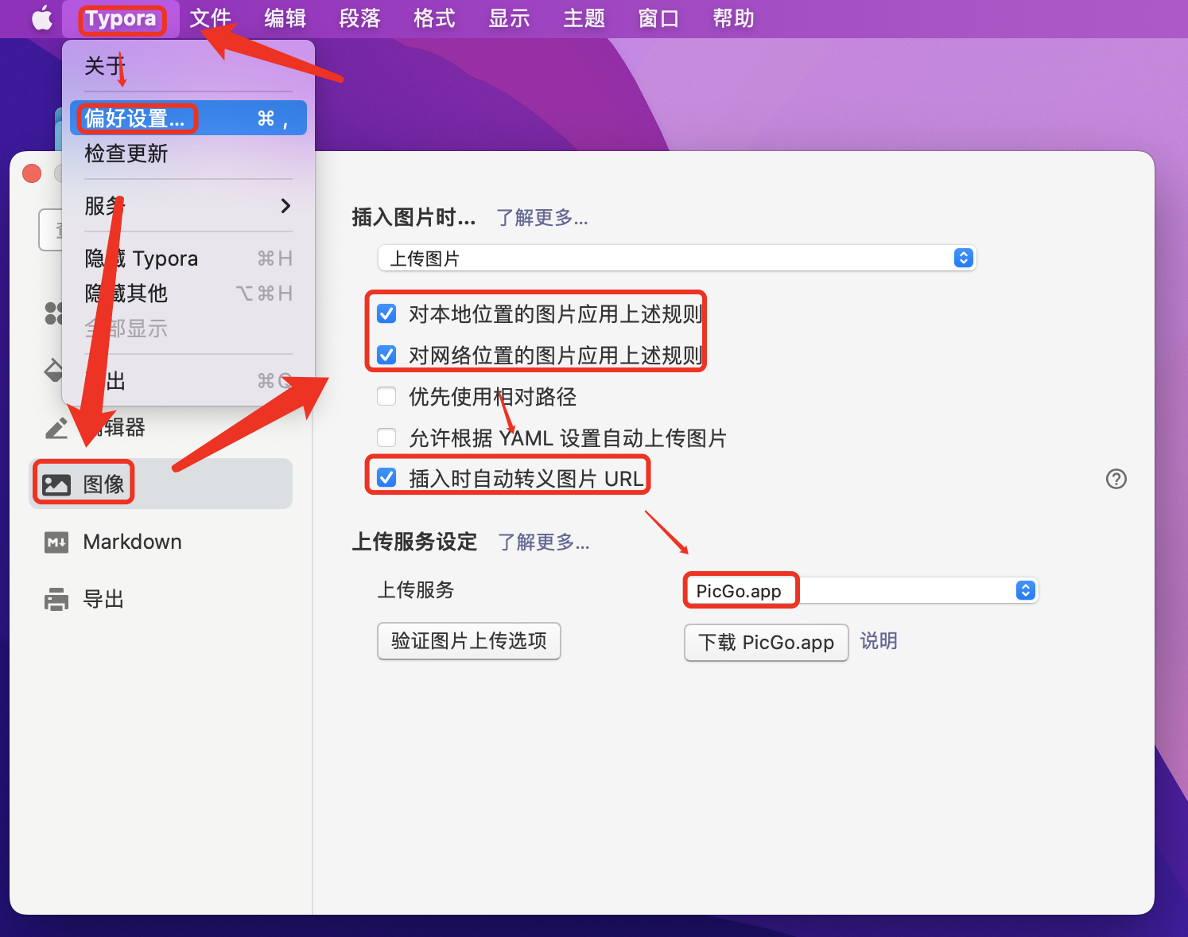
Task: Open 了解更多 link beside 上传服务设定
Action: 543,542
